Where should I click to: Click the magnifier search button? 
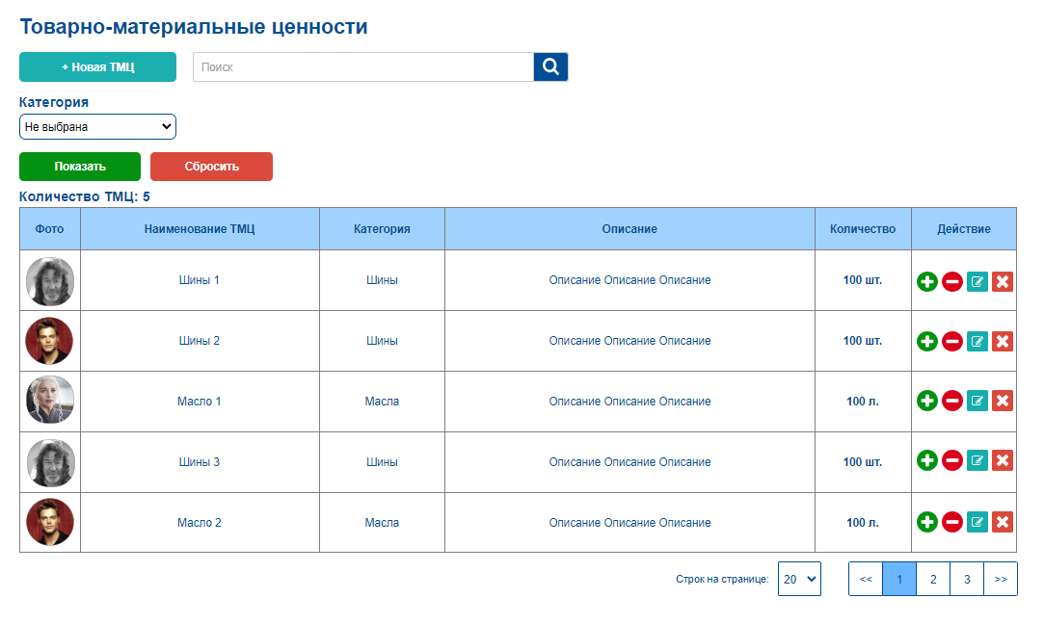point(550,66)
